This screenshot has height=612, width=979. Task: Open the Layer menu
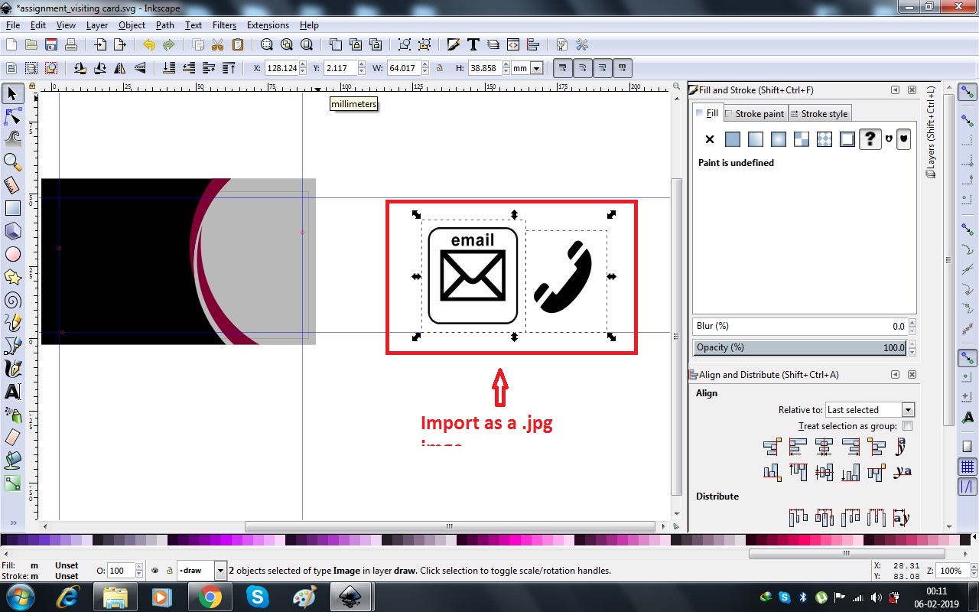click(97, 25)
